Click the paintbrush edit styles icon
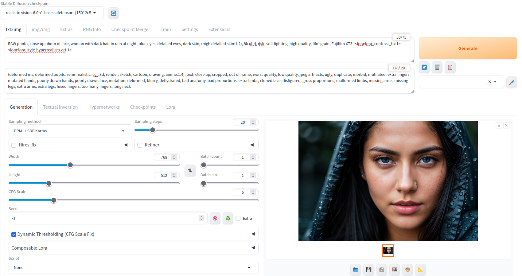 [x=511, y=82]
